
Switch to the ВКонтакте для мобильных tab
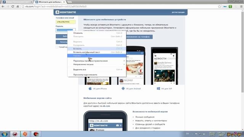[x=50, y=2]
